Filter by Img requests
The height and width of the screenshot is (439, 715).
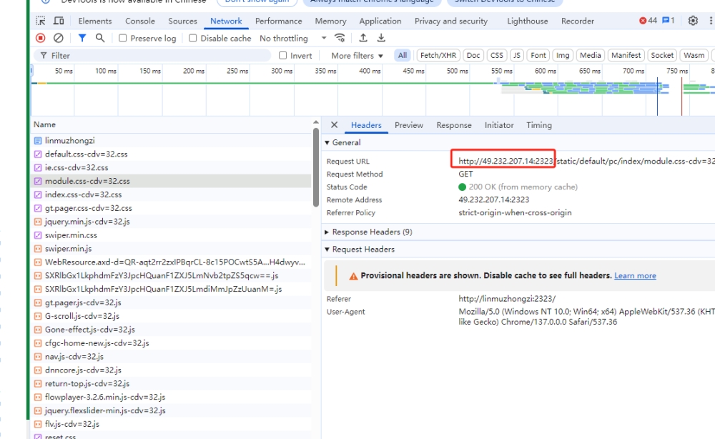[563, 55]
